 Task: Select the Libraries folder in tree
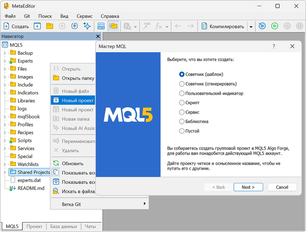click(22, 101)
